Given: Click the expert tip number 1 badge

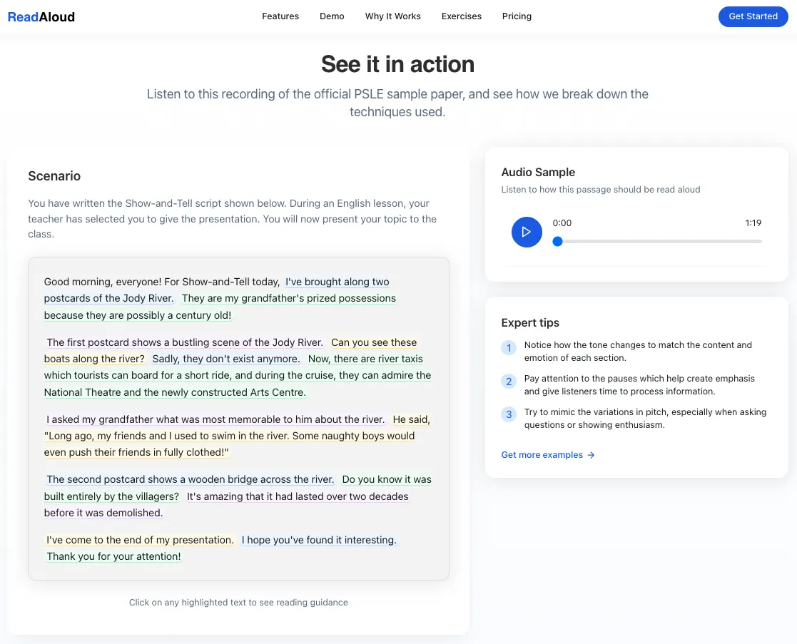Looking at the screenshot, I should click(509, 348).
